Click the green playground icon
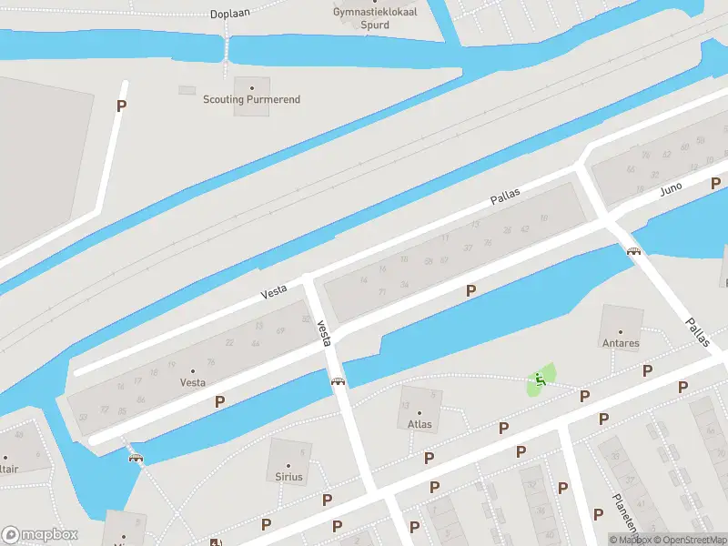The image size is (728, 546). (540, 379)
